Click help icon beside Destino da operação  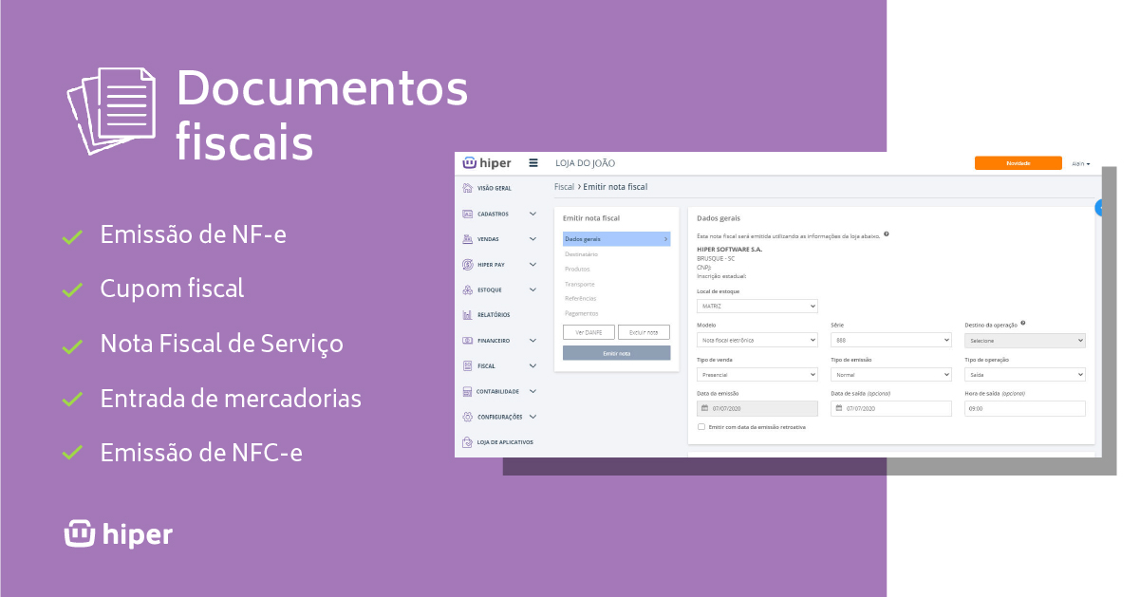point(1022,324)
